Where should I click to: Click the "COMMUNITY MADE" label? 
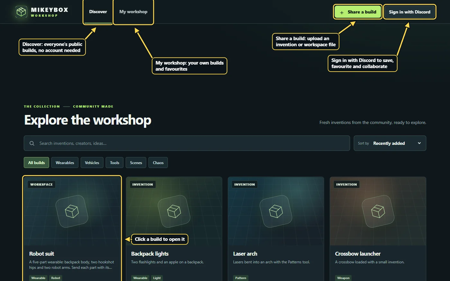pyautogui.click(x=93, y=106)
